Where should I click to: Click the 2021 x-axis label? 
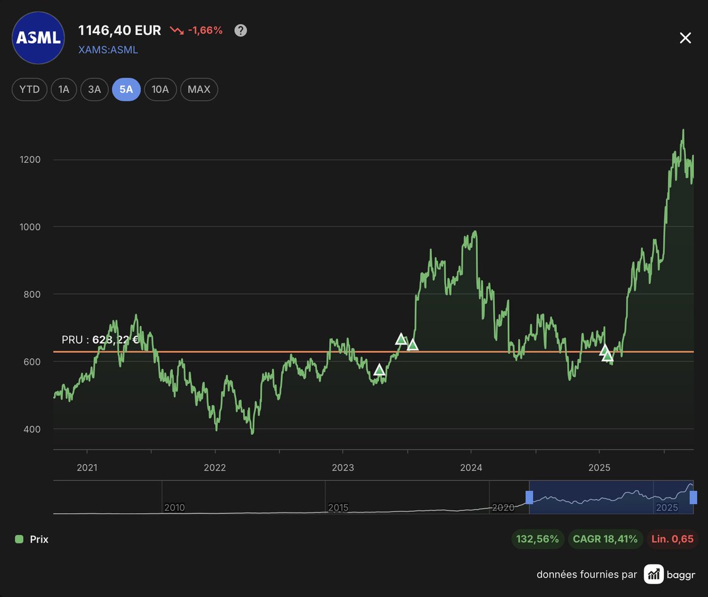point(87,468)
